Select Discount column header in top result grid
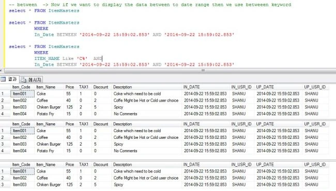Viewport: 336px width, 191px height. [101, 87]
